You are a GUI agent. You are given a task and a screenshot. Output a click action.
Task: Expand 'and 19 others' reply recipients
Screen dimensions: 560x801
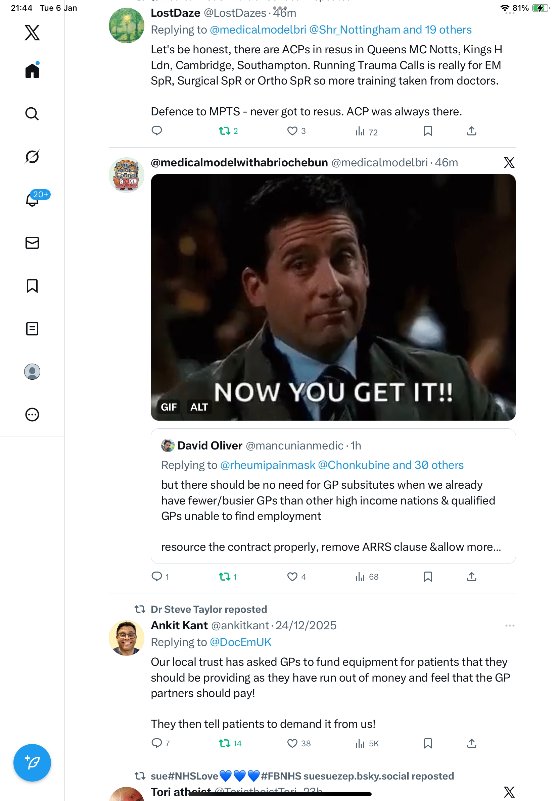(436, 30)
